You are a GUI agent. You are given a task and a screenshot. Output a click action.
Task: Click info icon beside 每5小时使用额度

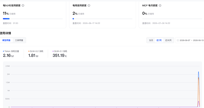(23, 5)
